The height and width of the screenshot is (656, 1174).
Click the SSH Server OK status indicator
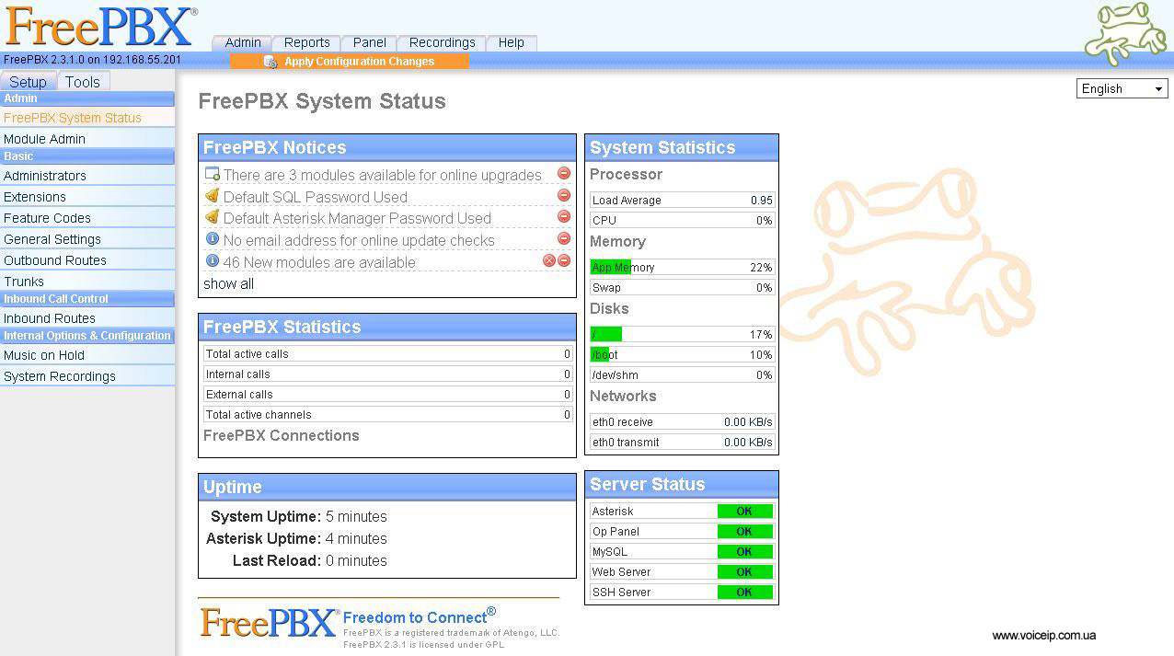744,592
